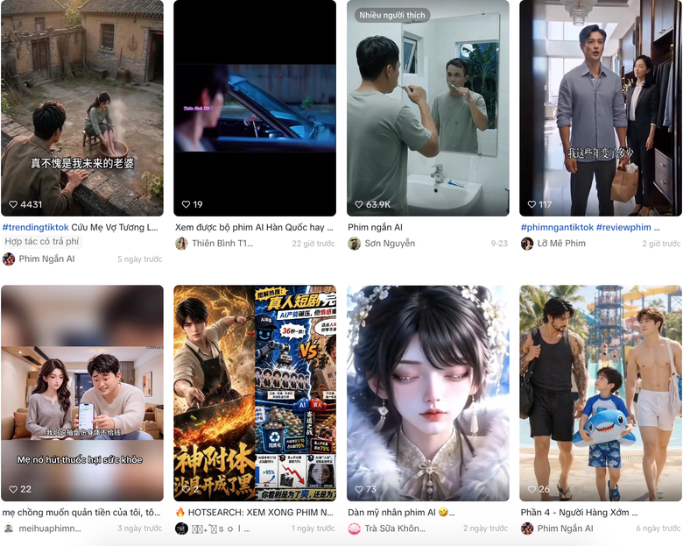Click the caption 'HOTSEARCH: XEM XONG PHIM N...'

click(260, 513)
